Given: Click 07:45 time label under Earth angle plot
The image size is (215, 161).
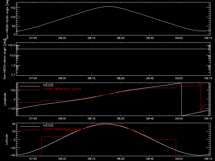Looking at the screenshot, I should pos(33,38).
